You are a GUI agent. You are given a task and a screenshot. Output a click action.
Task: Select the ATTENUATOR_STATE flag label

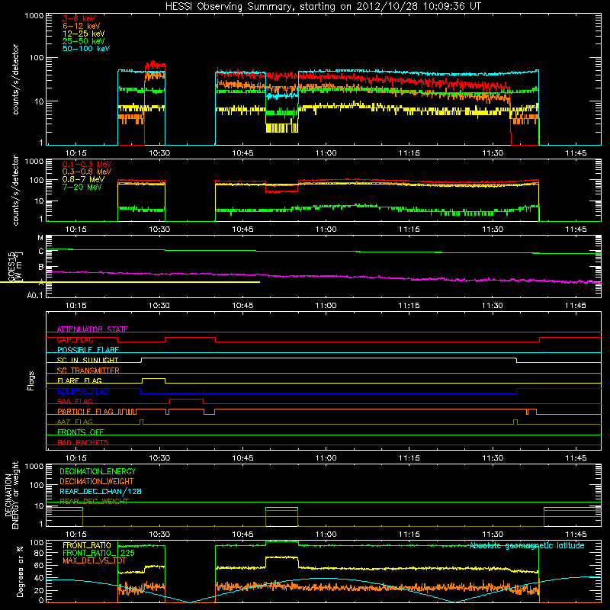pyautogui.click(x=92, y=329)
